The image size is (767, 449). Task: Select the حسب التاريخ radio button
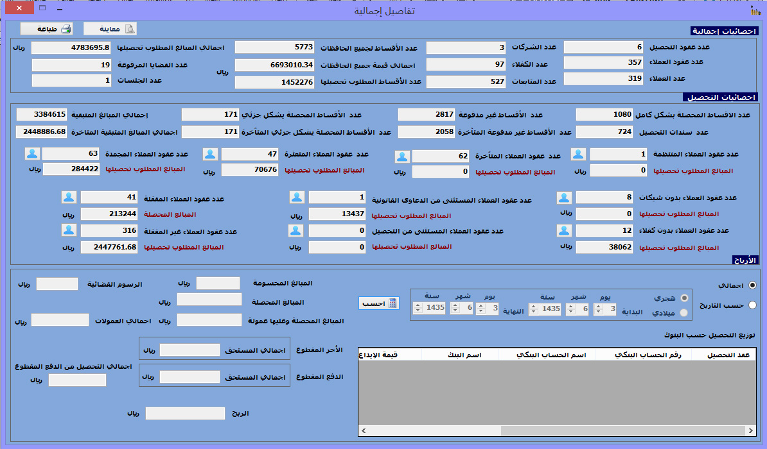click(752, 305)
